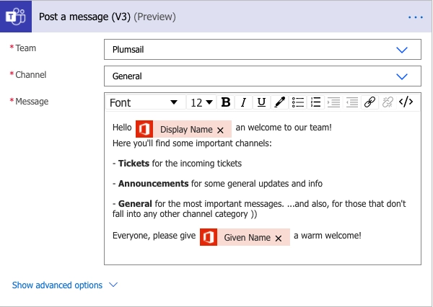Click the Team field label

click(26, 48)
